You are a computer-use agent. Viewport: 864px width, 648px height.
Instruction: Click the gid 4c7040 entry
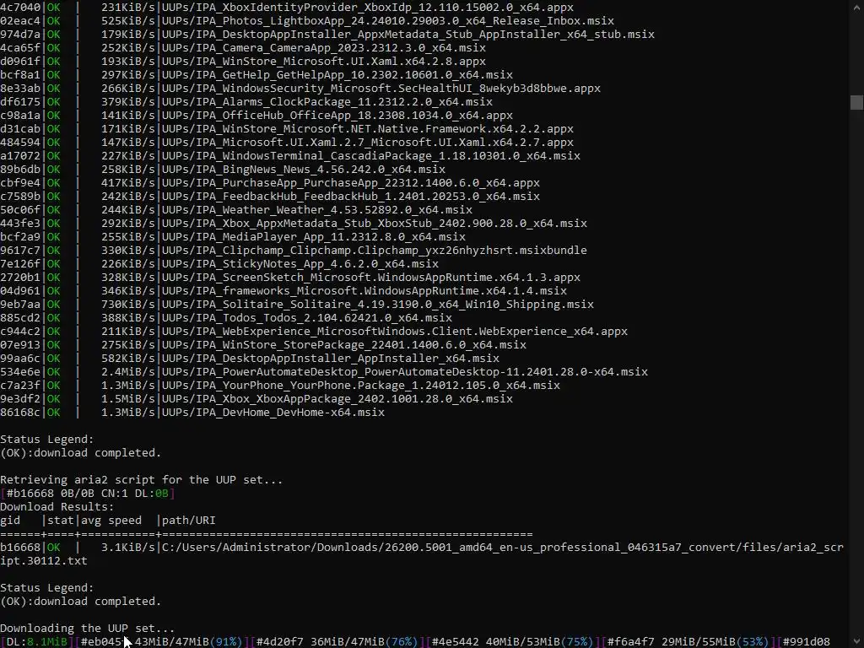tap(20, 7)
